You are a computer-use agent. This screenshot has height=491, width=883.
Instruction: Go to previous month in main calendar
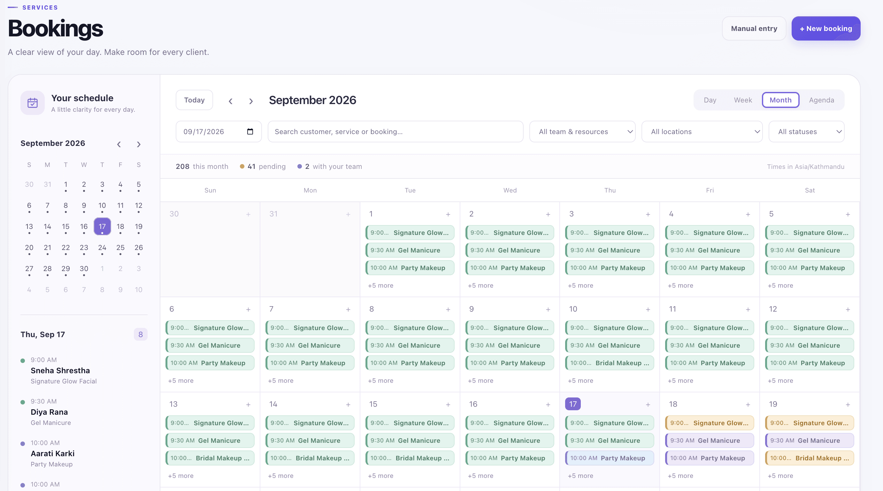231,101
